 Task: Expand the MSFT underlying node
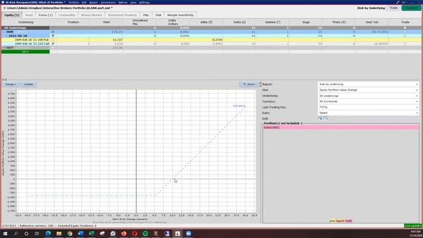[x=5, y=48]
